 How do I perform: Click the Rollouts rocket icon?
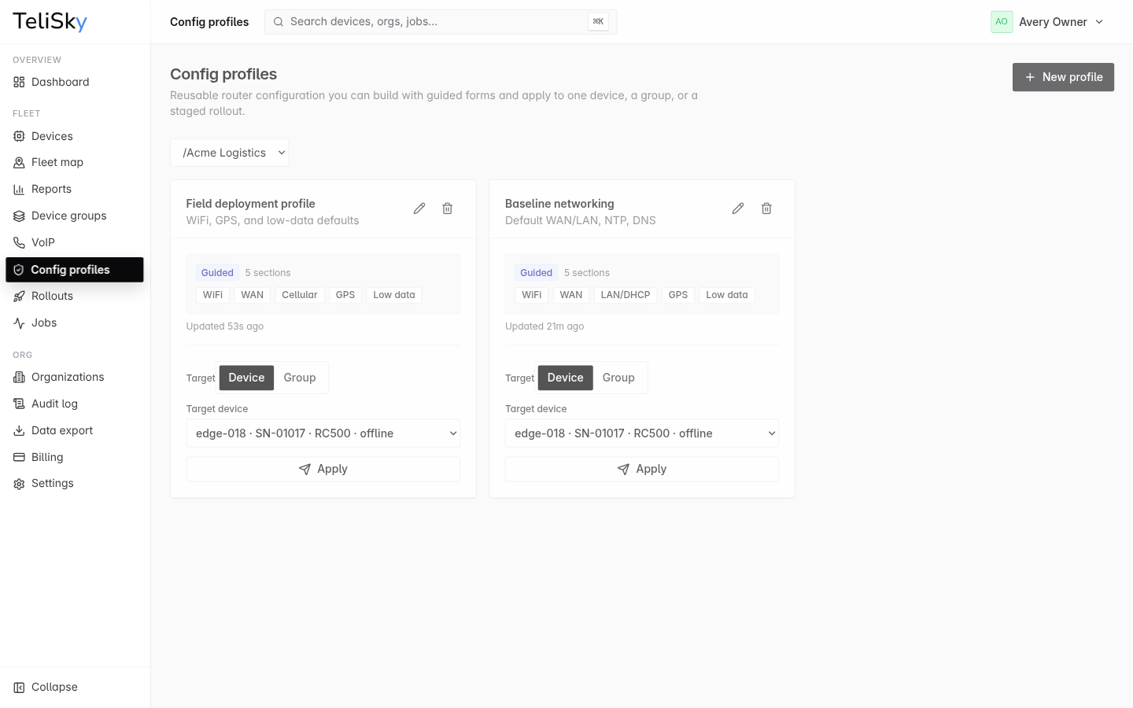click(x=19, y=296)
